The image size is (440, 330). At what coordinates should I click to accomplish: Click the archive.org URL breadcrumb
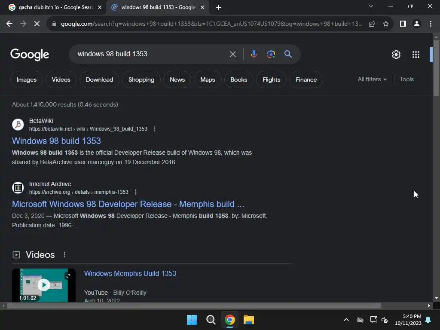click(x=79, y=192)
